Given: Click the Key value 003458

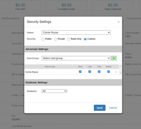Looking at the screenshot, I should tap(16, 119).
